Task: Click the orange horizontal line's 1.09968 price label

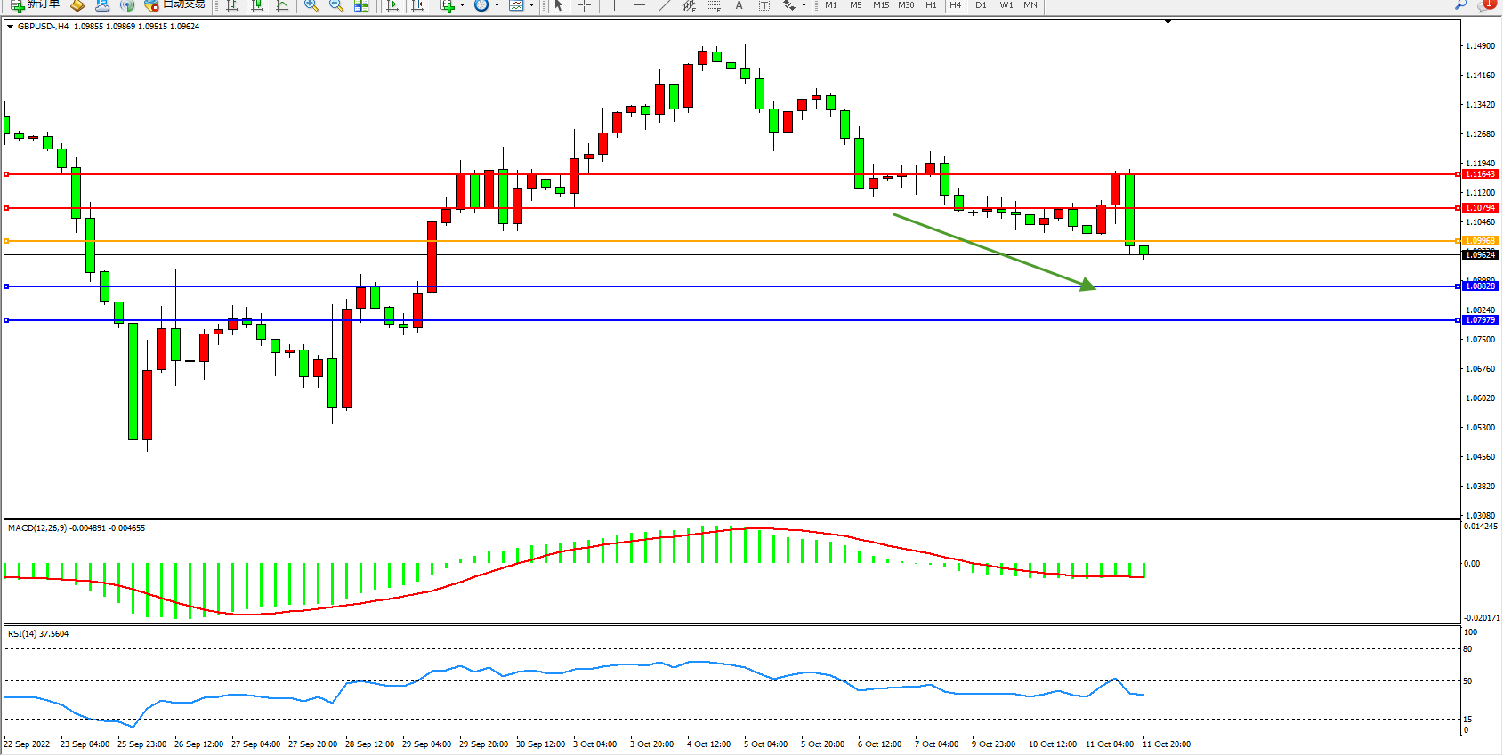Action: pos(1480,241)
